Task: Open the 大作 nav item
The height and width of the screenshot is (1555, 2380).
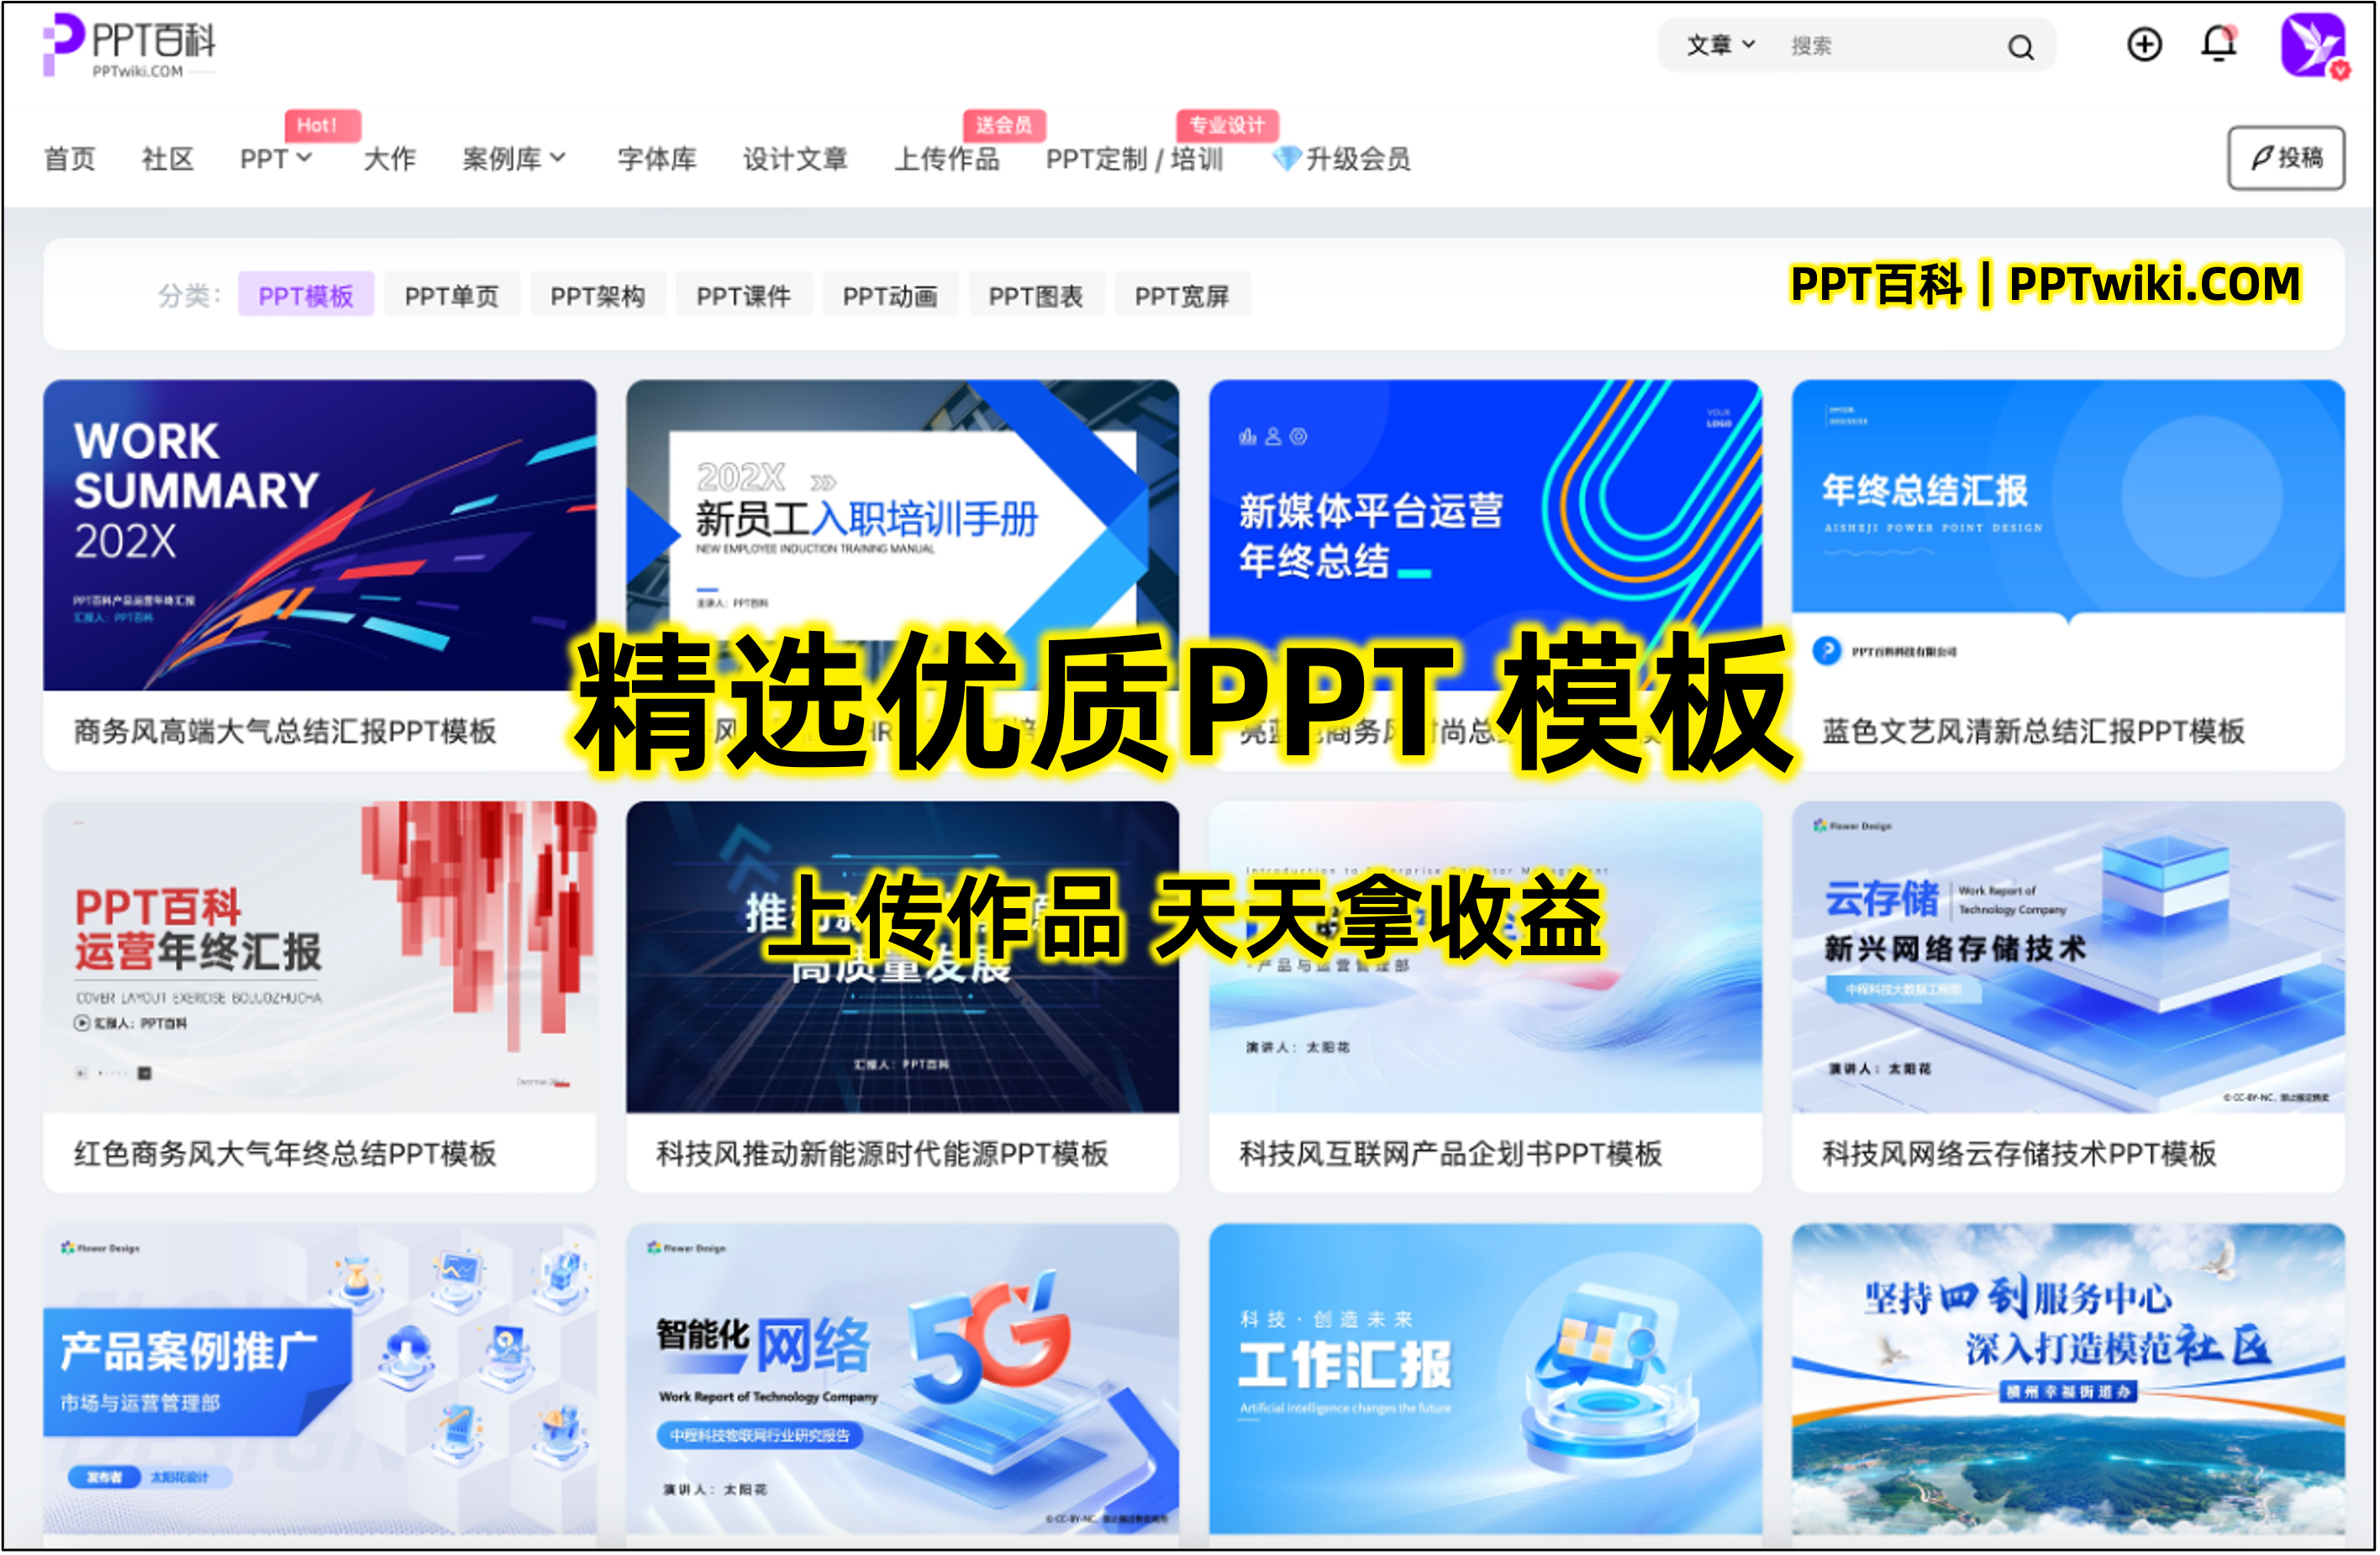Action: tap(389, 158)
